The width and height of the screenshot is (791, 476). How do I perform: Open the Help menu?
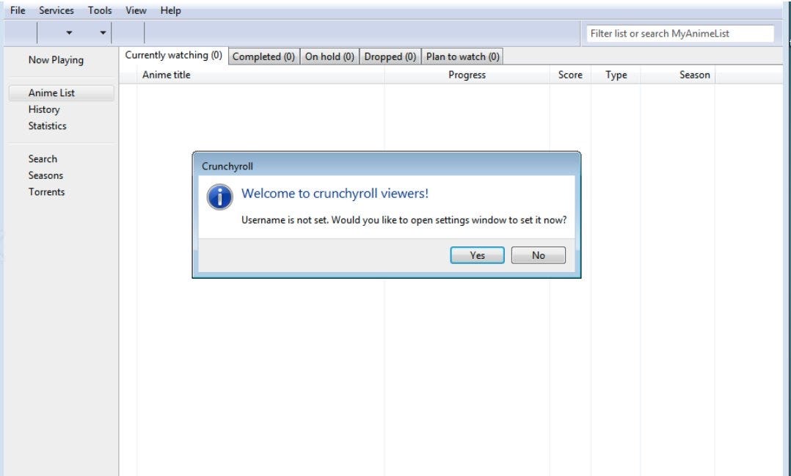pos(170,10)
